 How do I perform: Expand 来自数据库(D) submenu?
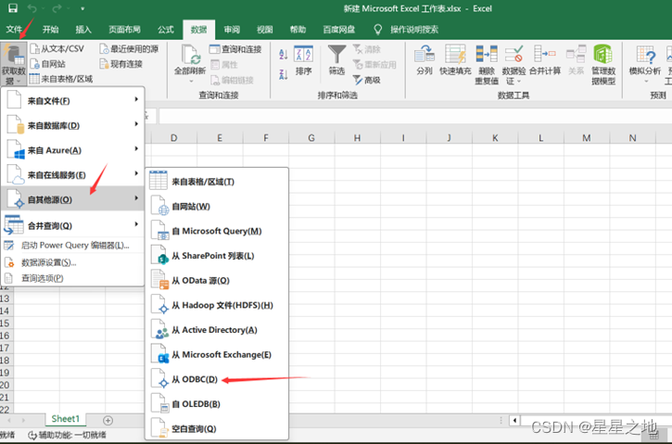[72, 125]
